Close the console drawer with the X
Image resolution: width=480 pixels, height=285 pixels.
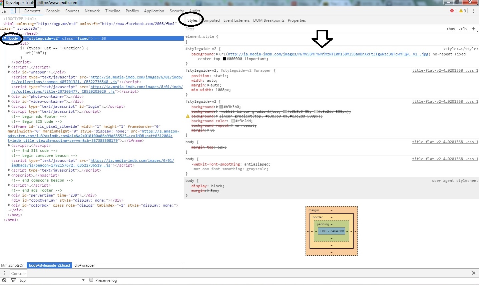(473, 273)
